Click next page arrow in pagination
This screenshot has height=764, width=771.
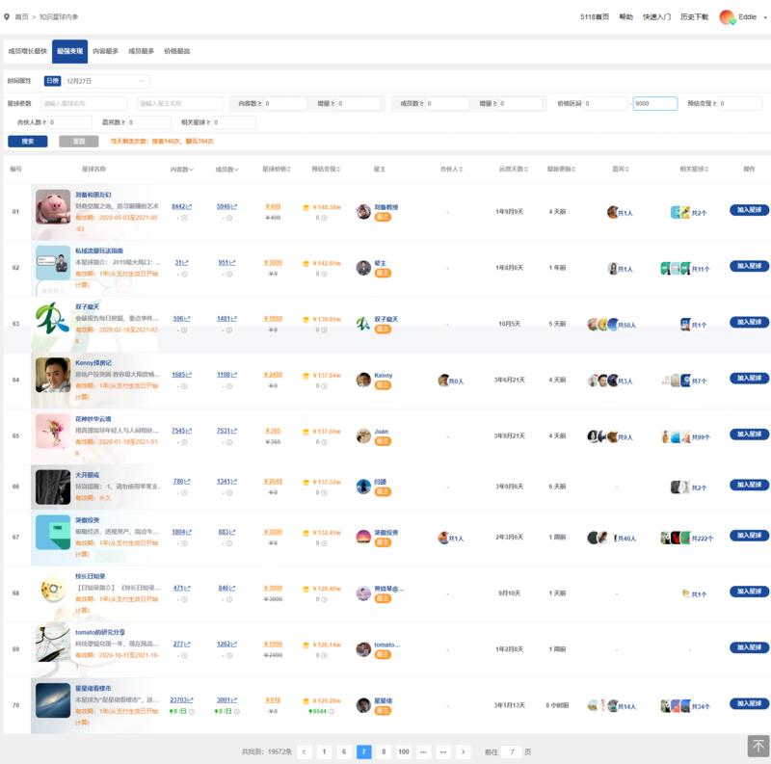click(464, 751)
